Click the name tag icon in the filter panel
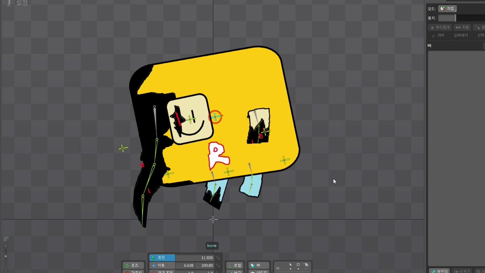The image size is (485, 273). tap(306, 265)
